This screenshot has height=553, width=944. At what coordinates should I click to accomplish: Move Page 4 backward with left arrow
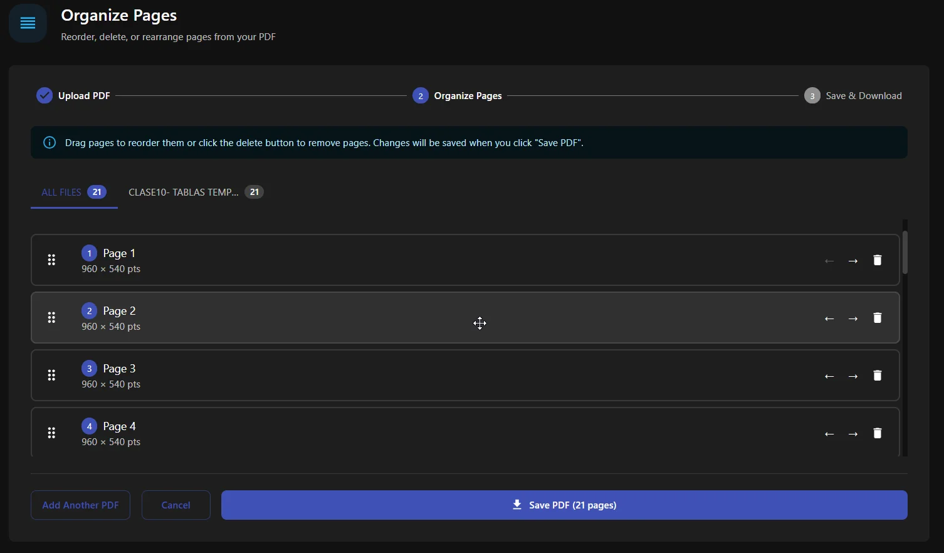point(829,434)
